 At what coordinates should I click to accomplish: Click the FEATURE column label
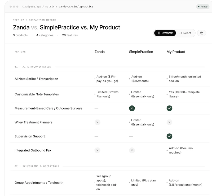[x=20, y=52]
